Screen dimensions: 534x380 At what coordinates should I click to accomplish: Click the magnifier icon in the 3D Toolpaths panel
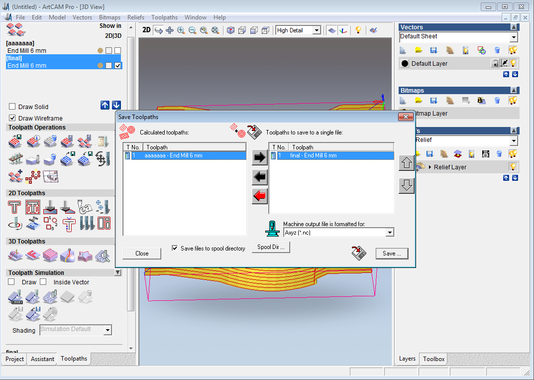[103, 255]
